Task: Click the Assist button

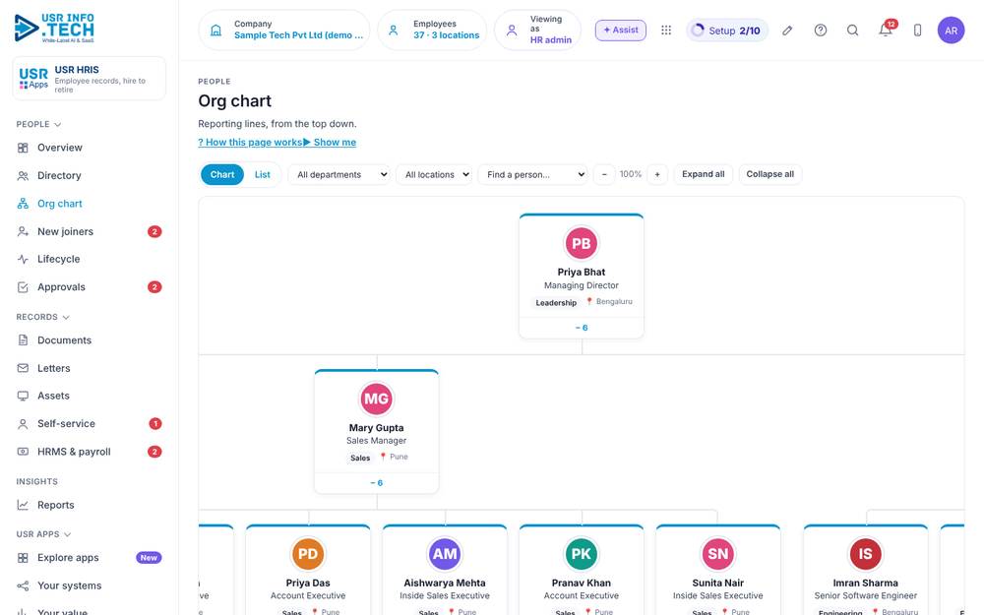Action: (621, 31)
